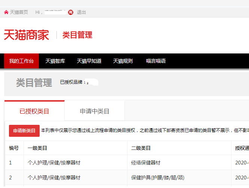Image resolution: width=249 pixels, height=188 pixels.
Task: Open the 天猫首页 link
Action: pos(19,12)
